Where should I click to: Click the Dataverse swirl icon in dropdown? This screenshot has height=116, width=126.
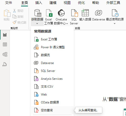(36, 63)
